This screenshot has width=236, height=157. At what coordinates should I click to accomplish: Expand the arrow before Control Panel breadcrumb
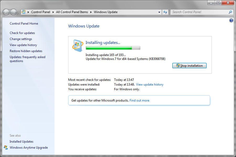click(x=28, y=12)
